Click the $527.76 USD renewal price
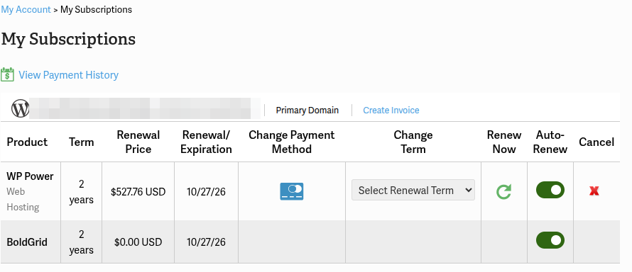This screenshot has height=272, width=632. pyautogui.click(x=138, y=192)
